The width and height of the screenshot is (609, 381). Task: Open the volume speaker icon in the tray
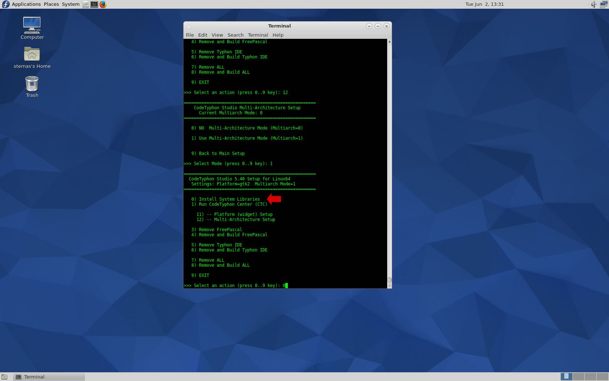click(x=593, y=4)
